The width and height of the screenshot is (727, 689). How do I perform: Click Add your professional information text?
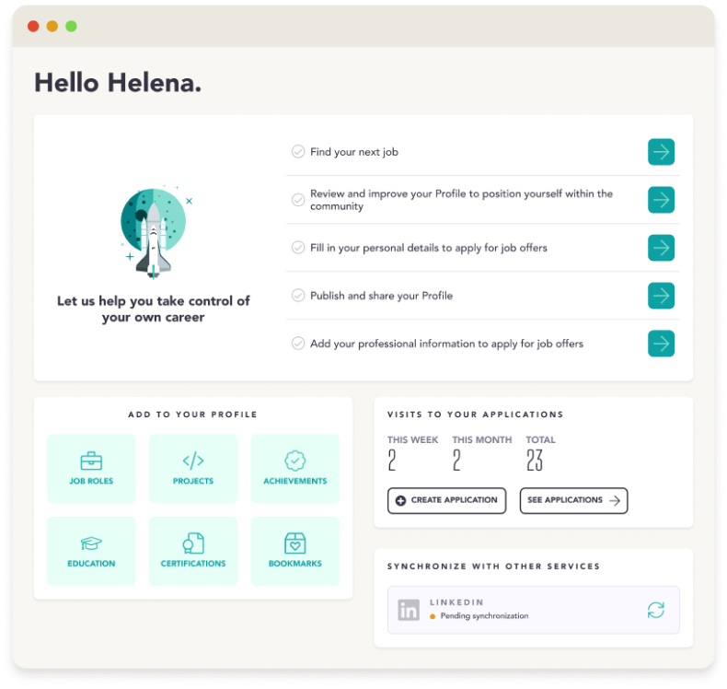point(447,344)
